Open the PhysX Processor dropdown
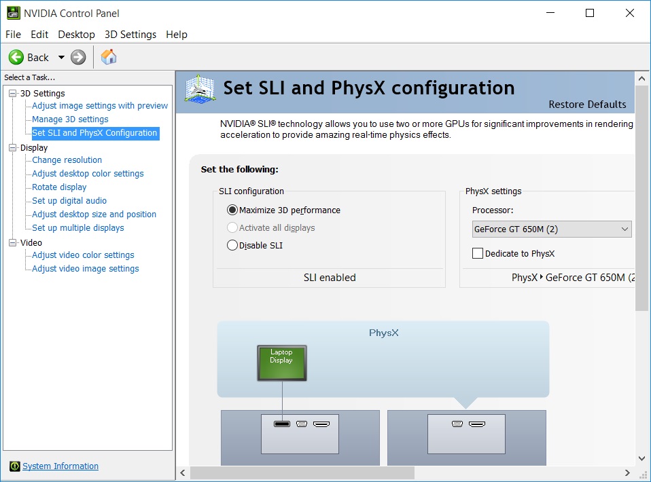This screenshot has width=651, height=482. click(x=552, y=229)
